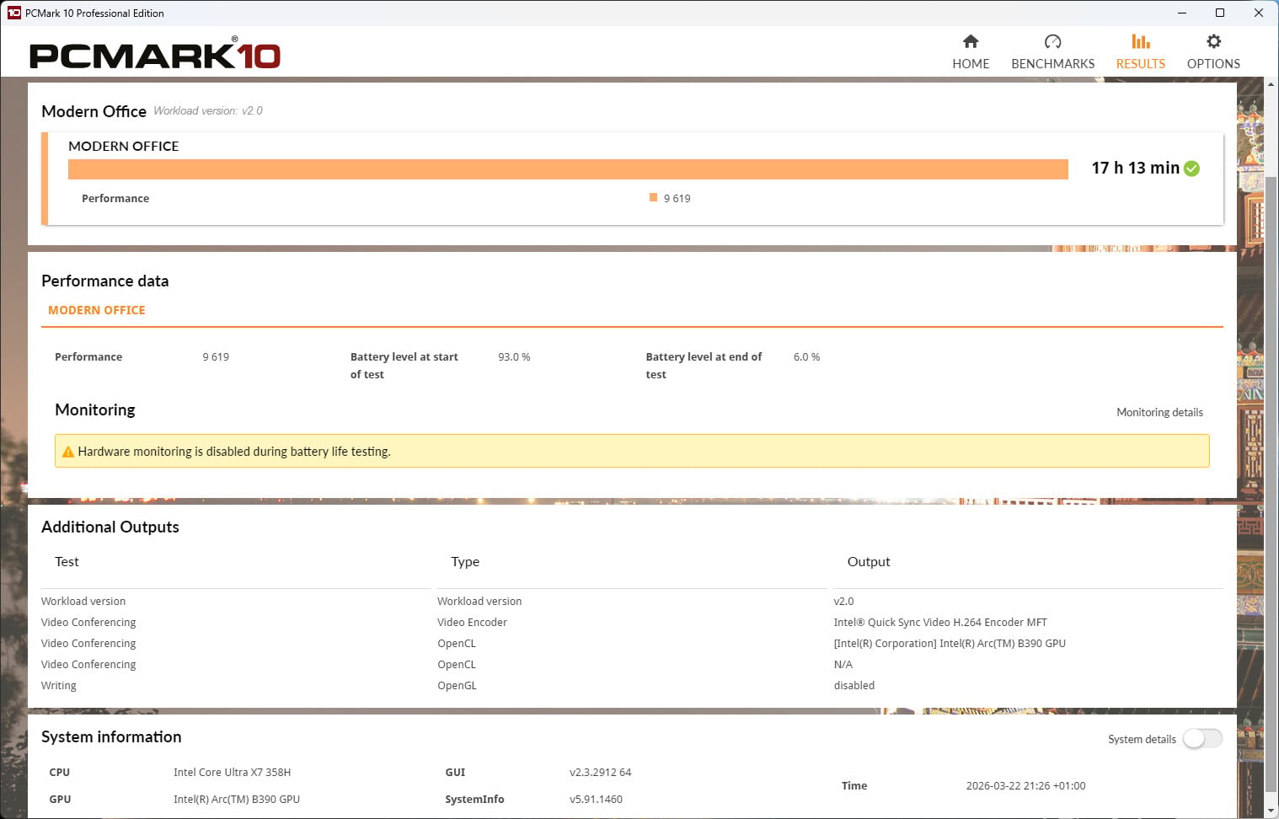Viewport: 1279px width, 819px height.
Task: Click the Results bar chart icon
Action: click(x=1140, y=41)
